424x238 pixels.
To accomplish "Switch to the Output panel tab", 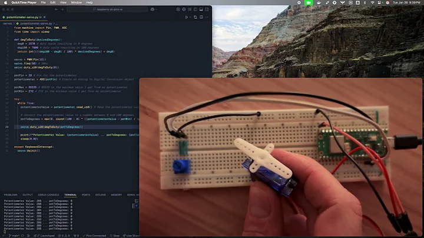I will [x=28, y=195].
